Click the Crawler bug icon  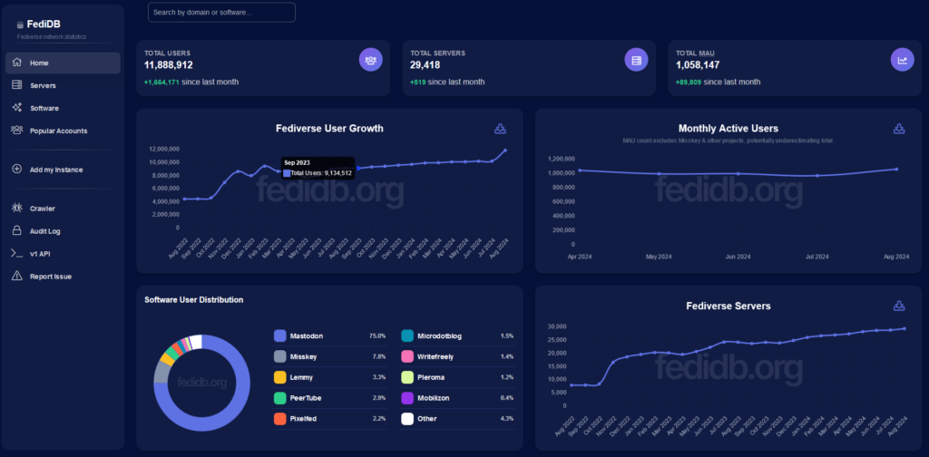pyautogui.click(x=17, y=209)
